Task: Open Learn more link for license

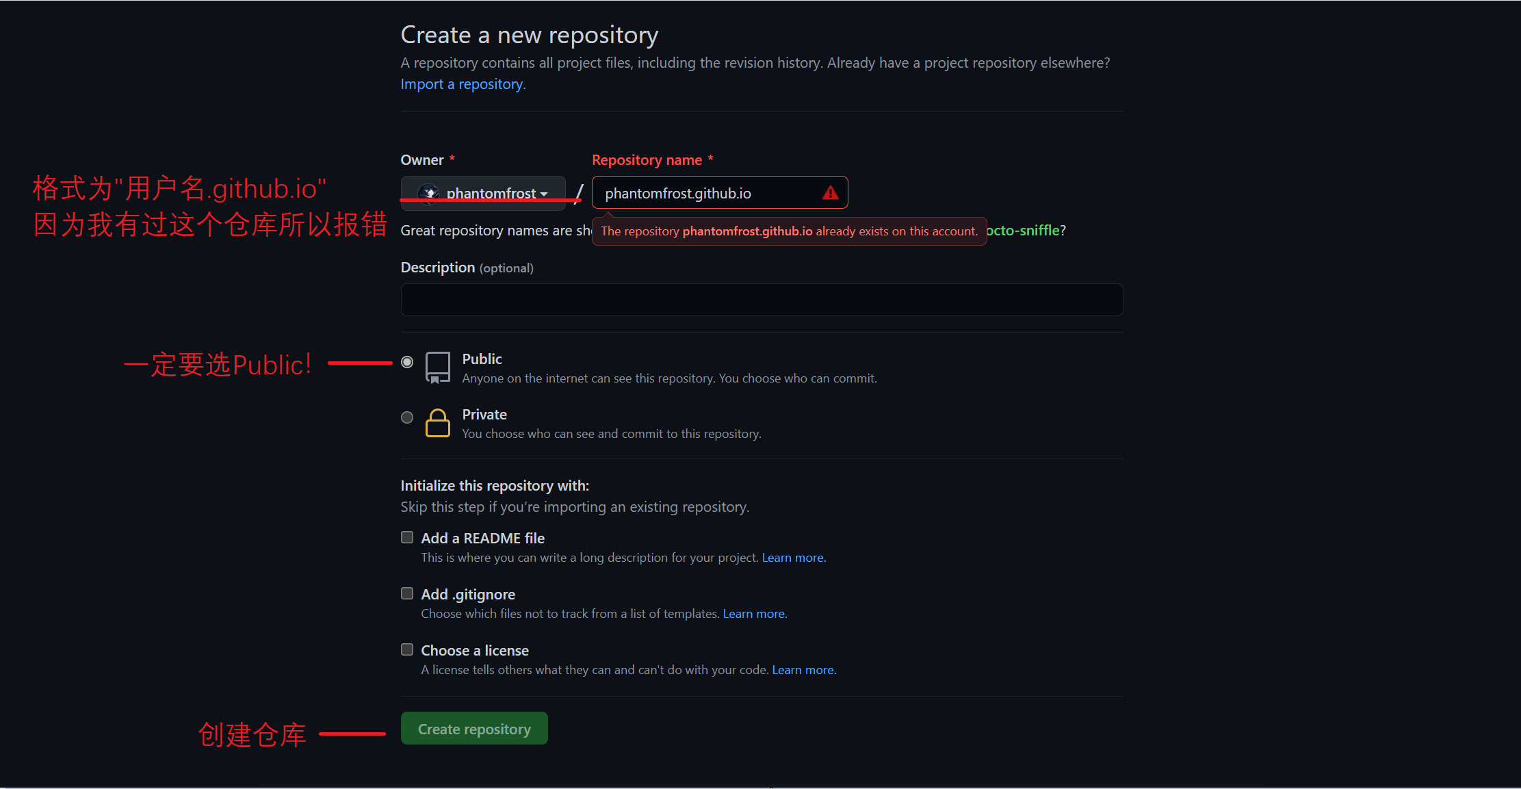Action: (x=804, y=670)
